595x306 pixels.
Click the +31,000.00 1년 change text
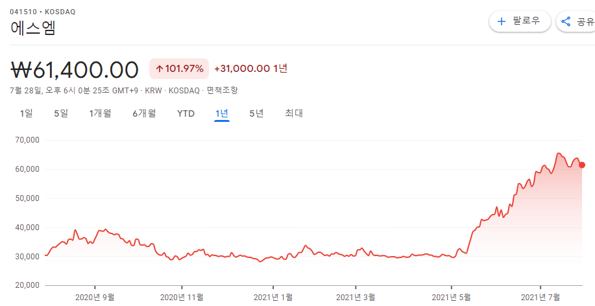[x=251, y=69]
